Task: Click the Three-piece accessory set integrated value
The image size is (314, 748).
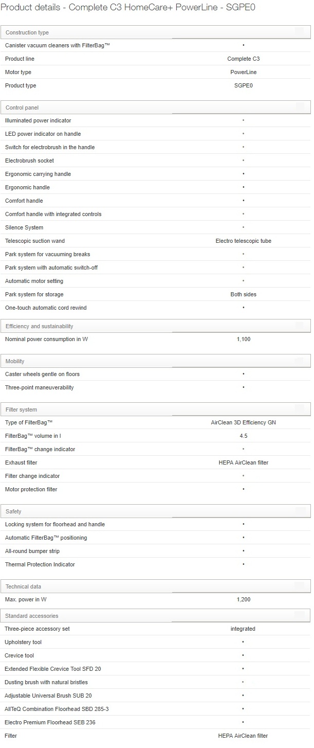Action: (x=243, y=629)
